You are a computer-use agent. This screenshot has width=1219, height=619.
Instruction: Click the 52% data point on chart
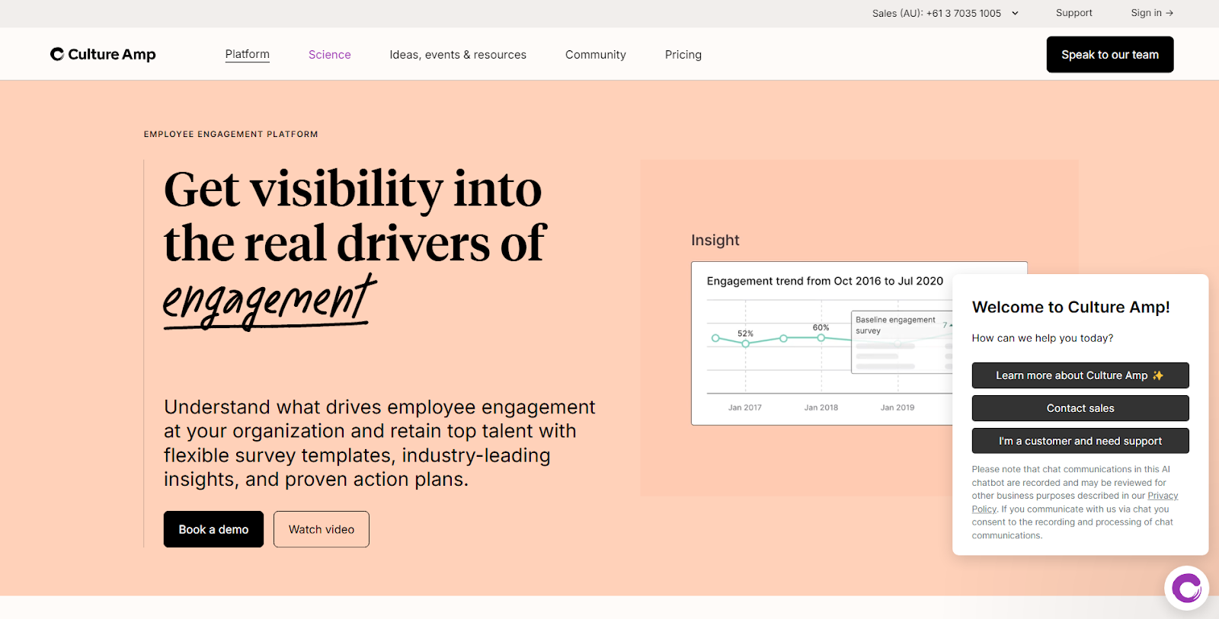tap(745, 344)
